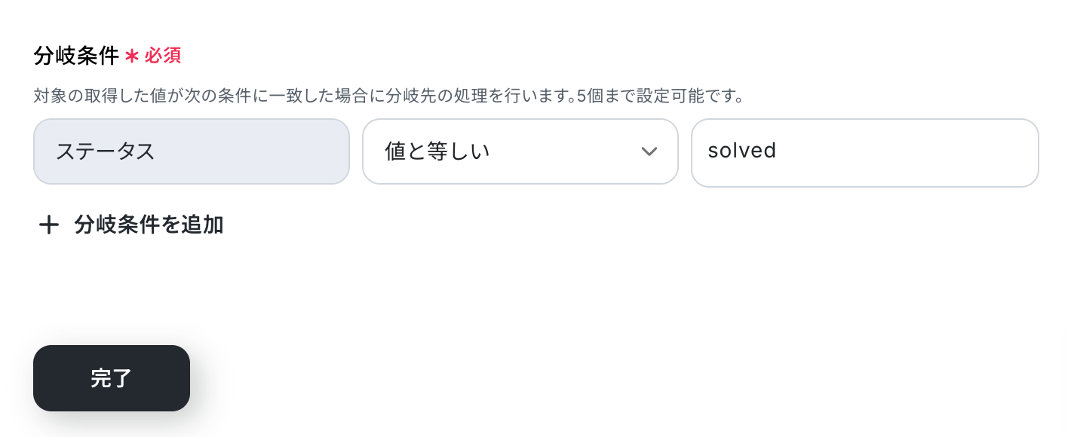The height and width of the screenshot is (437, 1068).
Task: Click the red asterisk required marker
Action: coord(132,56)
